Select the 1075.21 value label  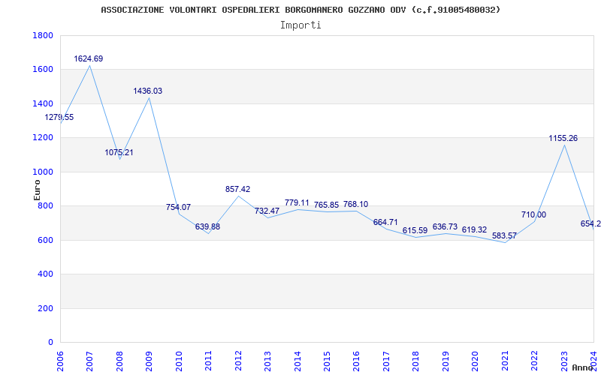click(x=119, y=152)
